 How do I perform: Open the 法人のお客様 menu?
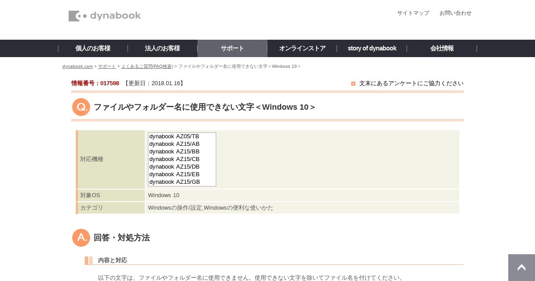click(x=162, y=48)
